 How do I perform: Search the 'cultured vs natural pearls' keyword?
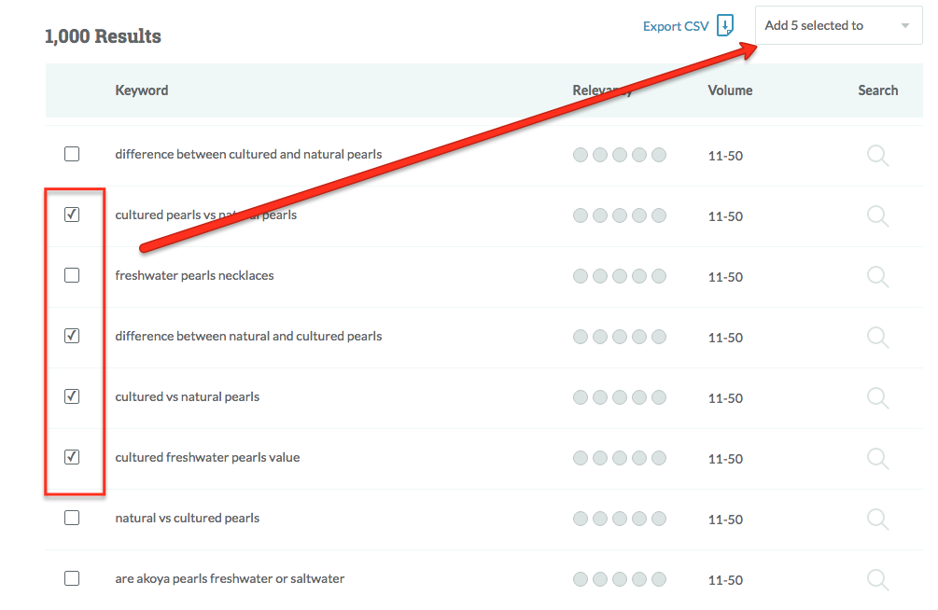coord(877,397)
